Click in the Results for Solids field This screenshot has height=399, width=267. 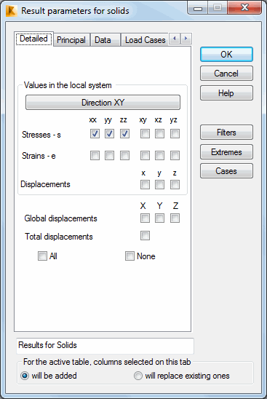pyautogui.click(x=105, y=346)
